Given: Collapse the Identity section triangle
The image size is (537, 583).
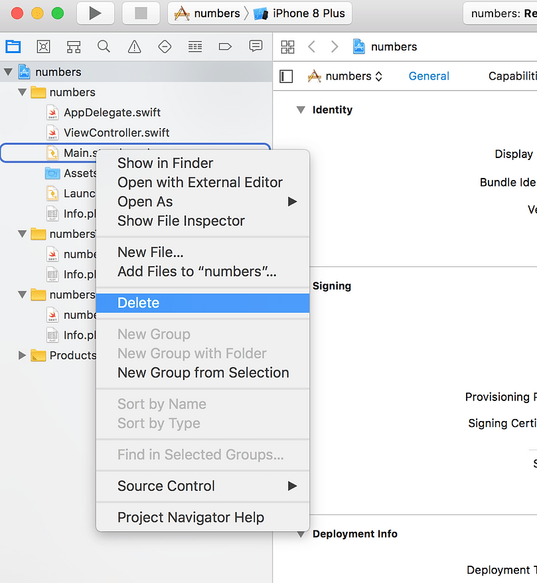Looking at the screenshot, I should [301, 110].
